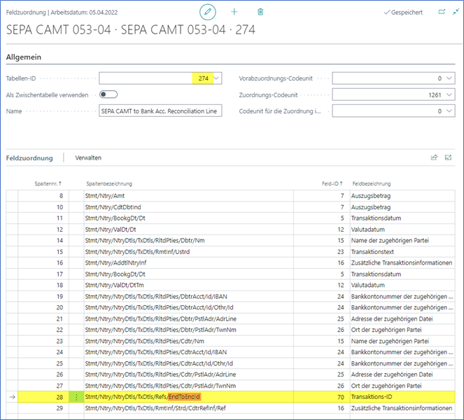Viewport: 464px width, 420px height.
Task: Select cell Stmt/Ntry/Amt
Action: 188,196
